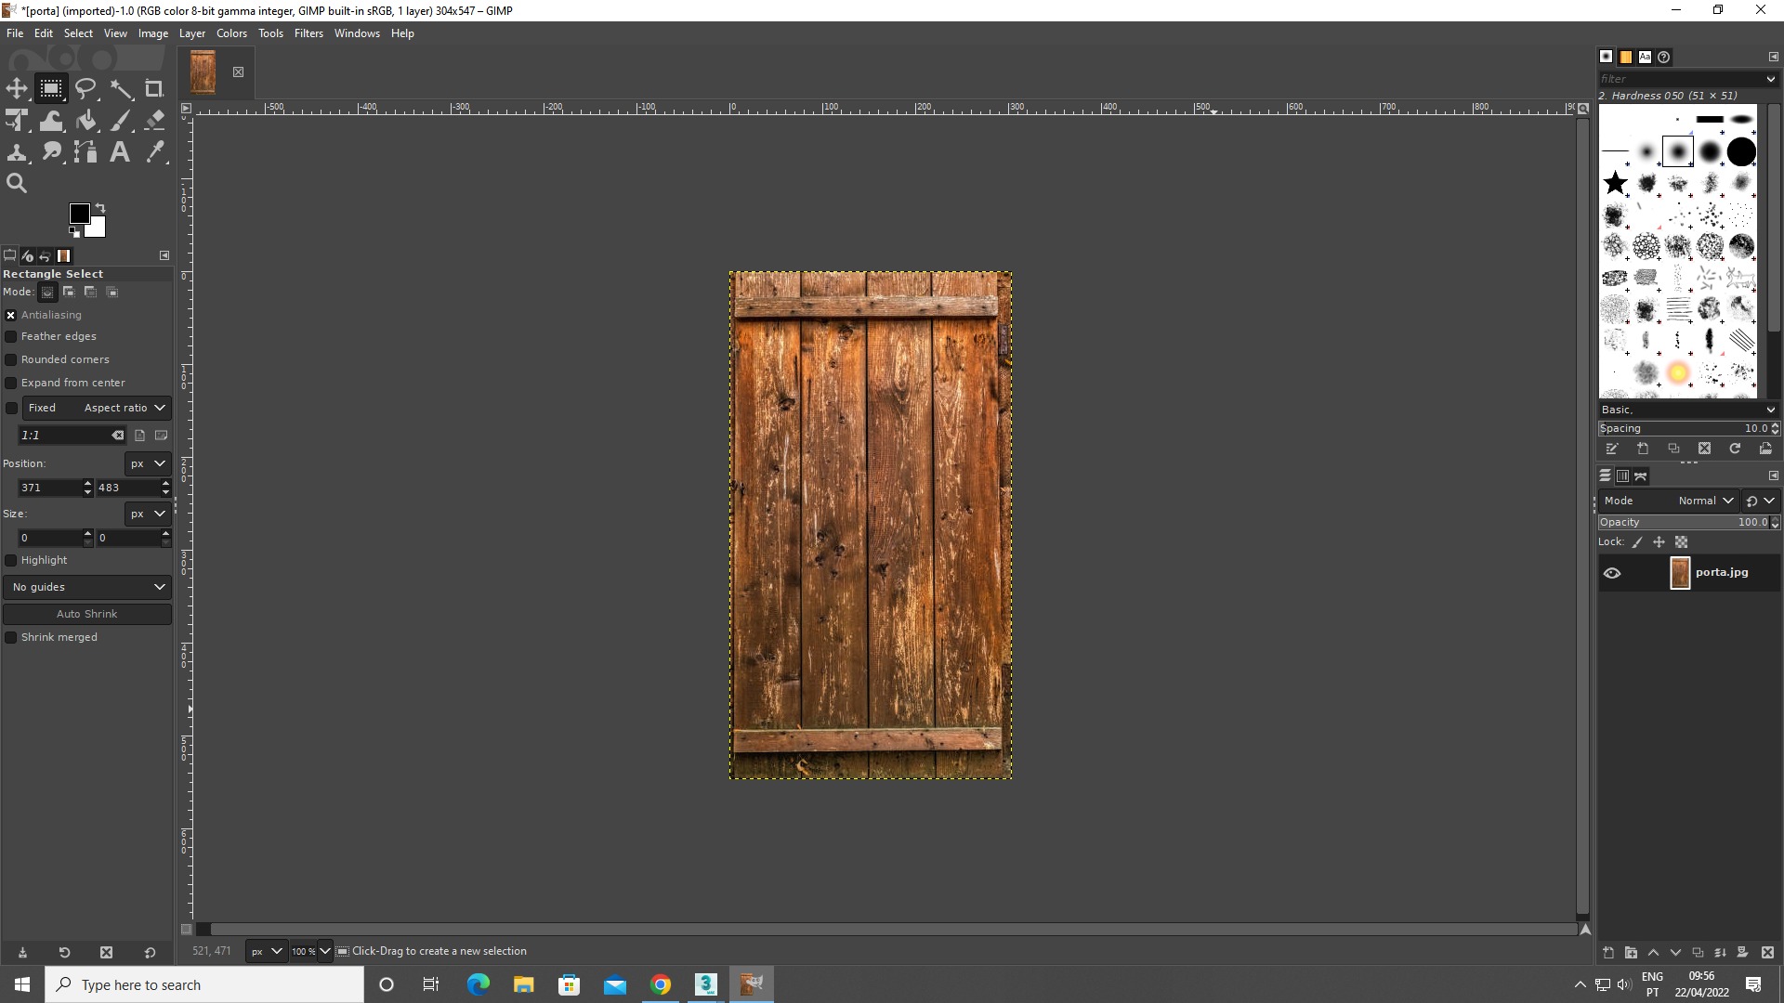Open the Size unit px dropdown
1784x1003 pixels.
pos(148,514)
